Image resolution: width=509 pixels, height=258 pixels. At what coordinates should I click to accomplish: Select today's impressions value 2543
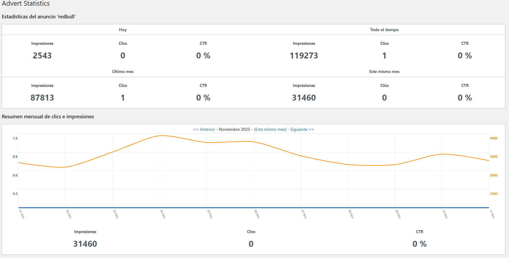point(42,55)
